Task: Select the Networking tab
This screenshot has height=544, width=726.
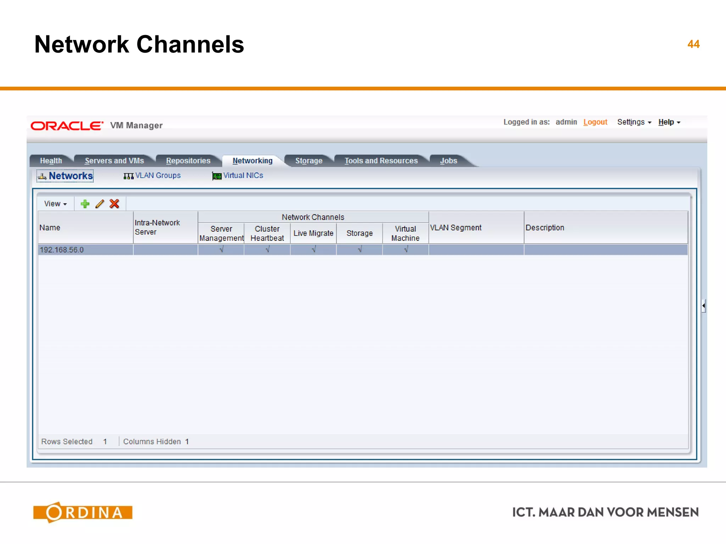Action: point(253,161)
